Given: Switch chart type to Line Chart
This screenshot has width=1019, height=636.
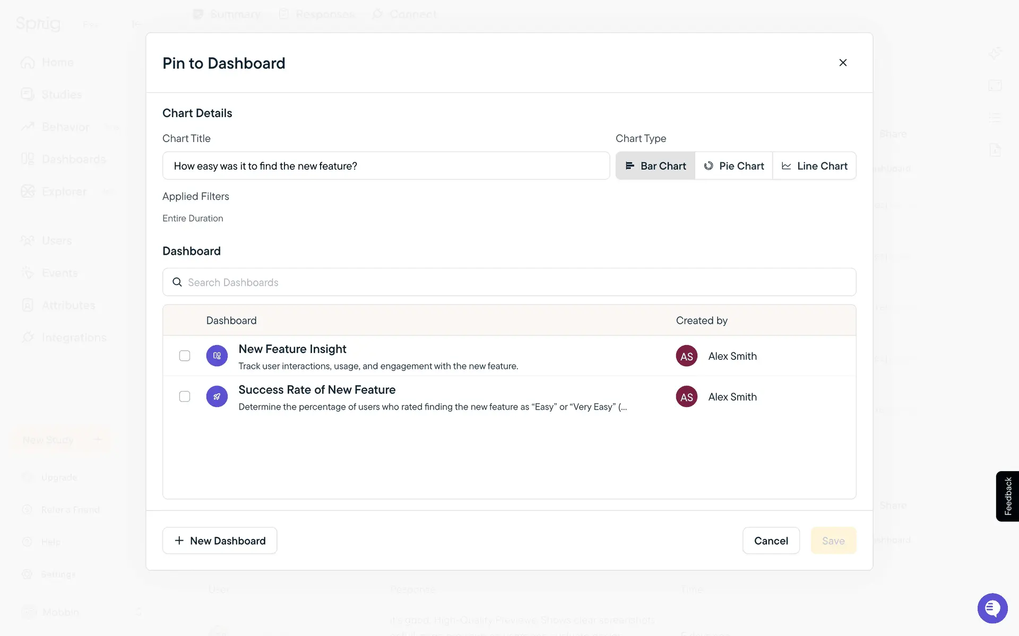Looking at the screenshot, I should pyautogui.click(x=814, y=166).
